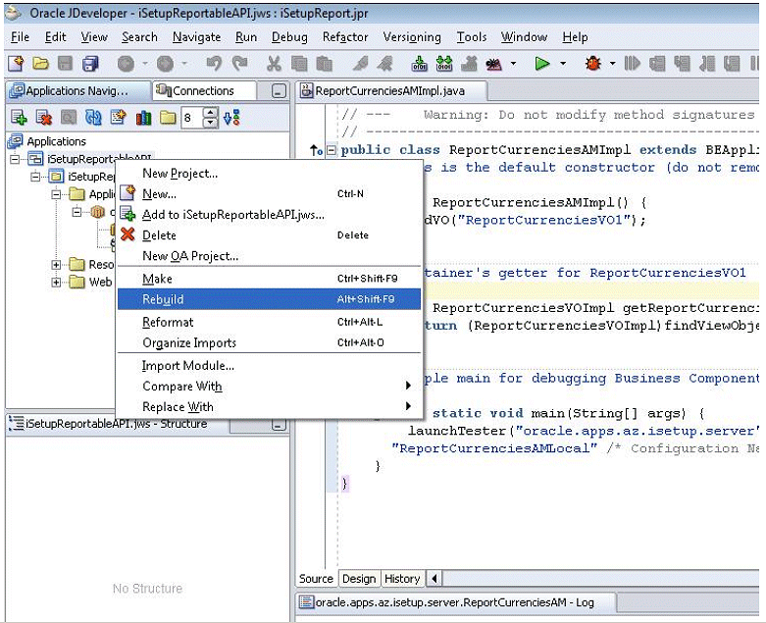Click the Add application icon in Navigator toolbar
This screenshot has height=623, width=766.
[x=19, y=118]
